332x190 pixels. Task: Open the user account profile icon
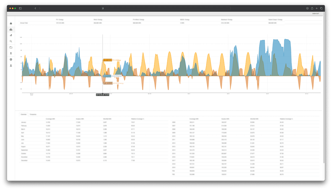[x=11, y=65]
